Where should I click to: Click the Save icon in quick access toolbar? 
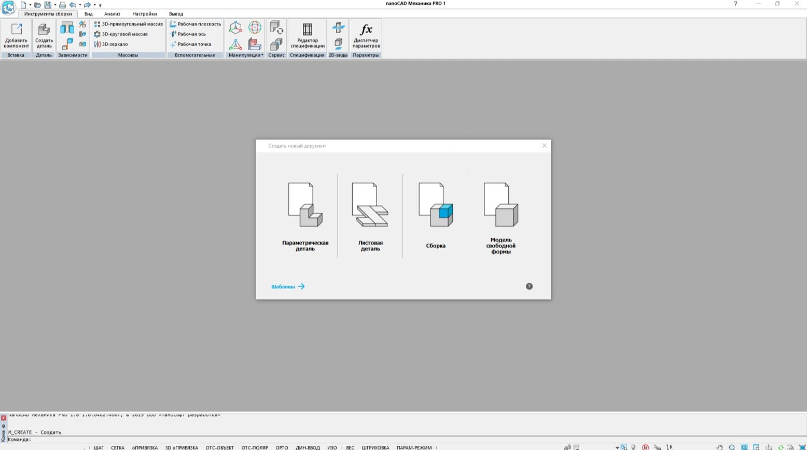click(48, 5)
